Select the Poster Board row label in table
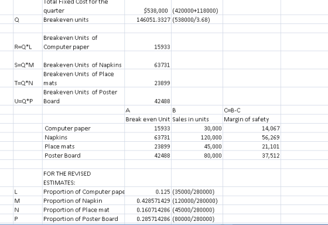The width and height of the screenshot is (328, 225). [63, 155]
